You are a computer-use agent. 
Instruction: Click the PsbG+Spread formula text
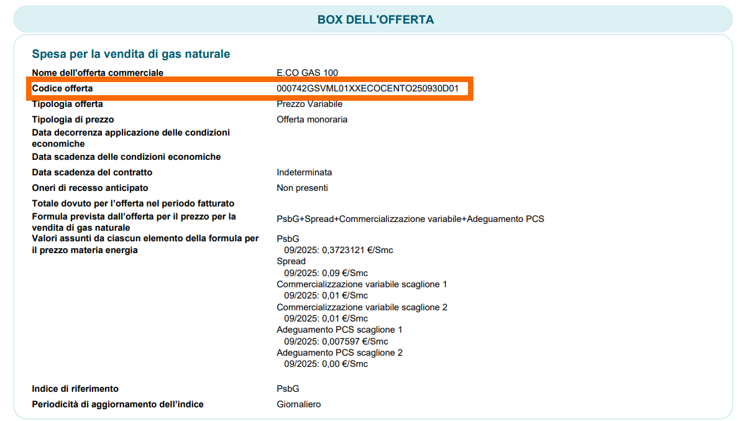(x=410, y=219)
